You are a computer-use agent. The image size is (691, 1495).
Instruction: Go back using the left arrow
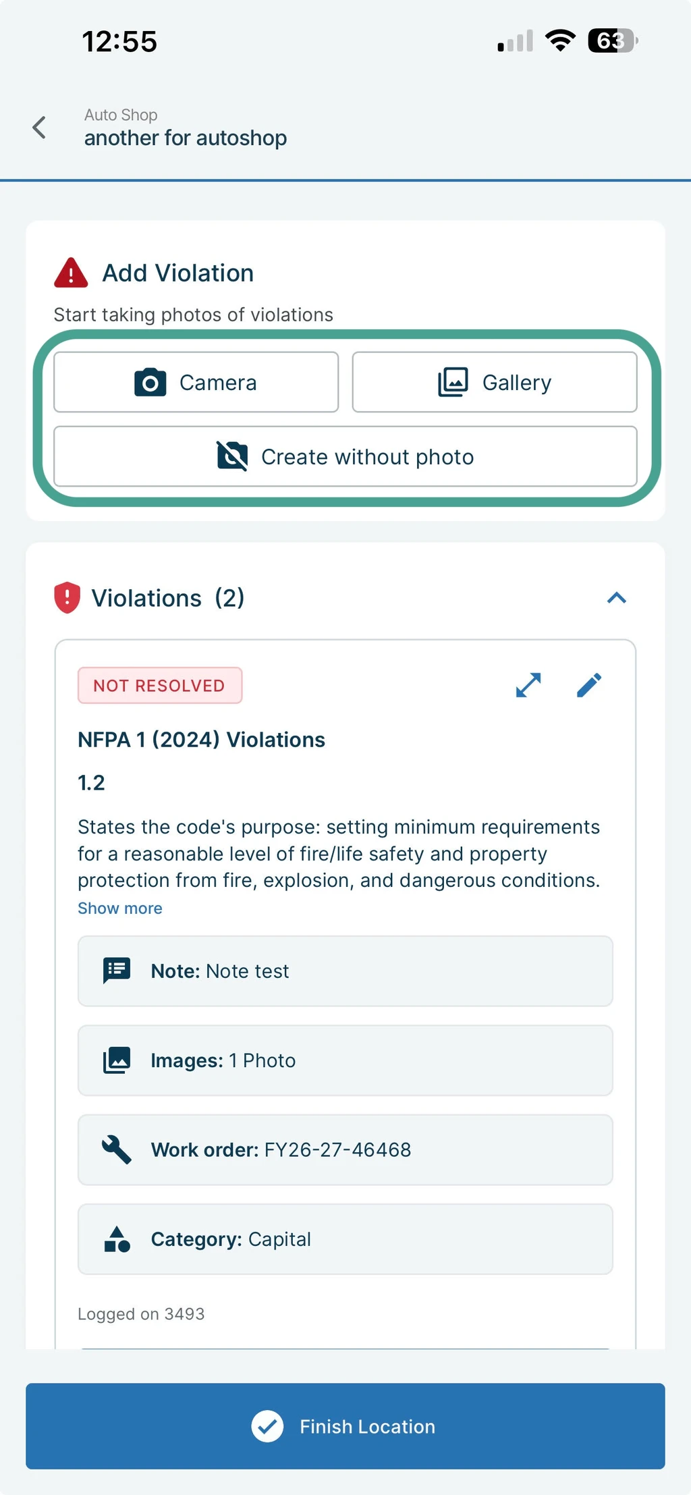[x=39, y=127]
